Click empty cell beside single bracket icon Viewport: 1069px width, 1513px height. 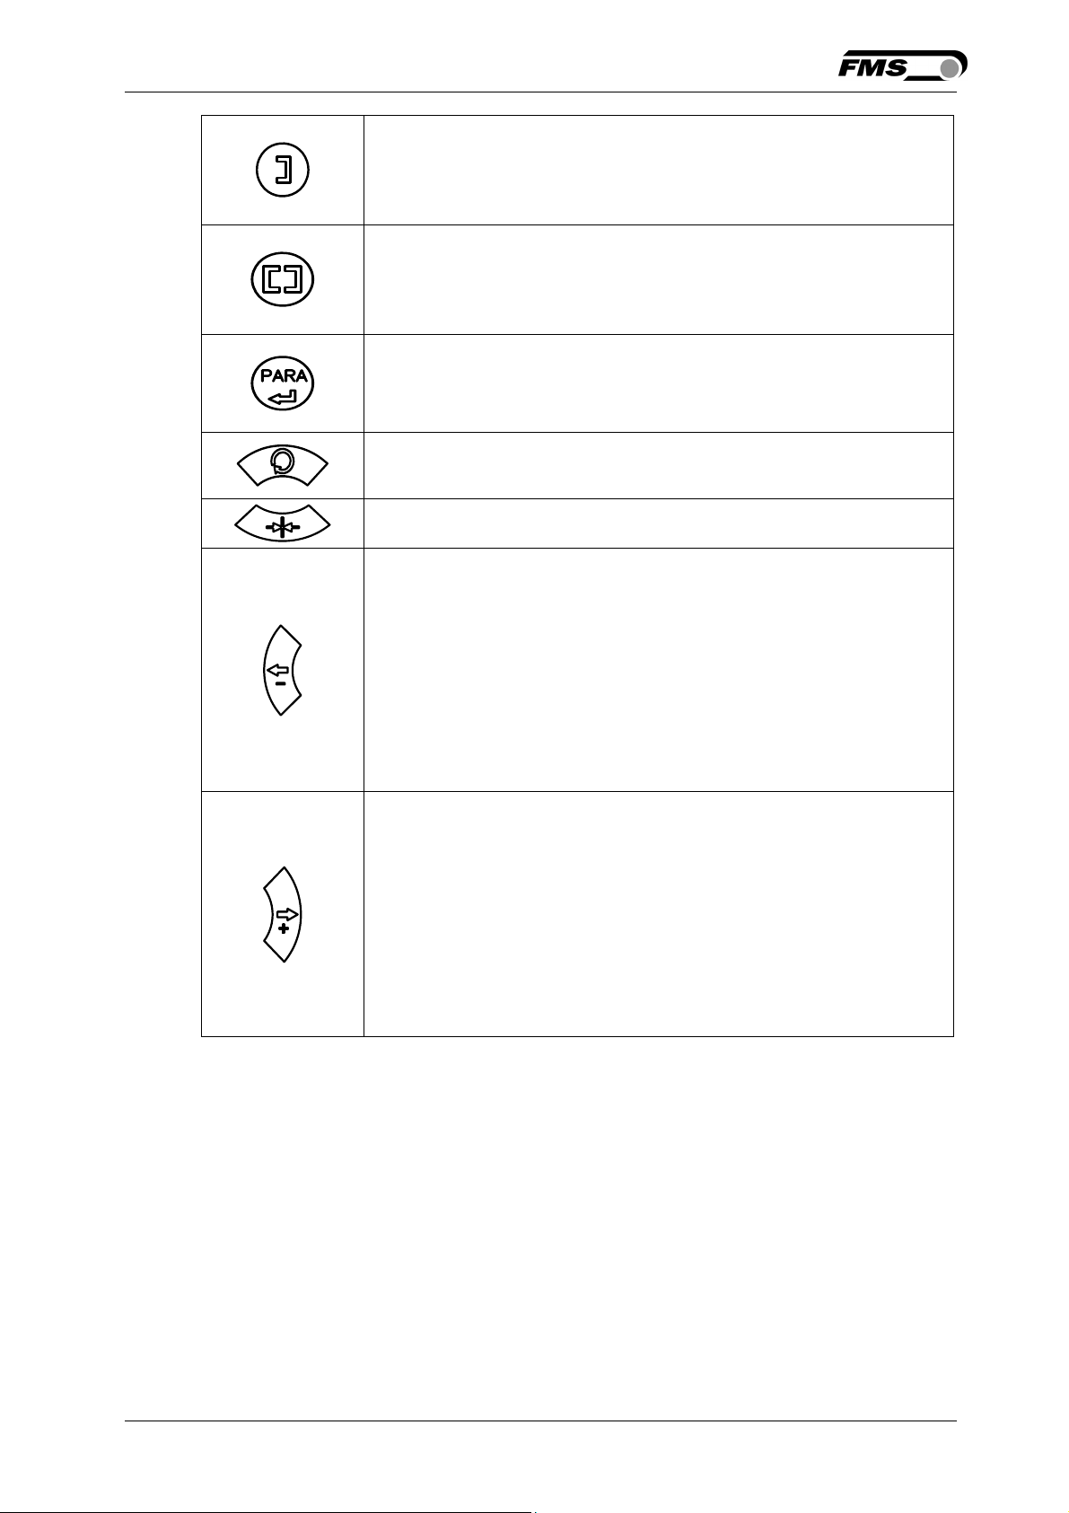658,170
